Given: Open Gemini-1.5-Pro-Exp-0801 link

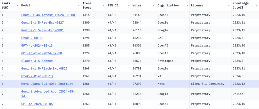Looking at the screenshot, I should point(42,30).
